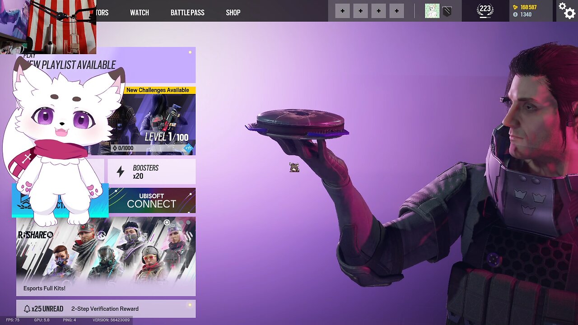Open the x25 UNREAD notifications bar
Screen dimensions: 578x325
[106, 309]
